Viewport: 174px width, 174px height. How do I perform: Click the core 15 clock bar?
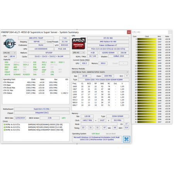[147, 79]
